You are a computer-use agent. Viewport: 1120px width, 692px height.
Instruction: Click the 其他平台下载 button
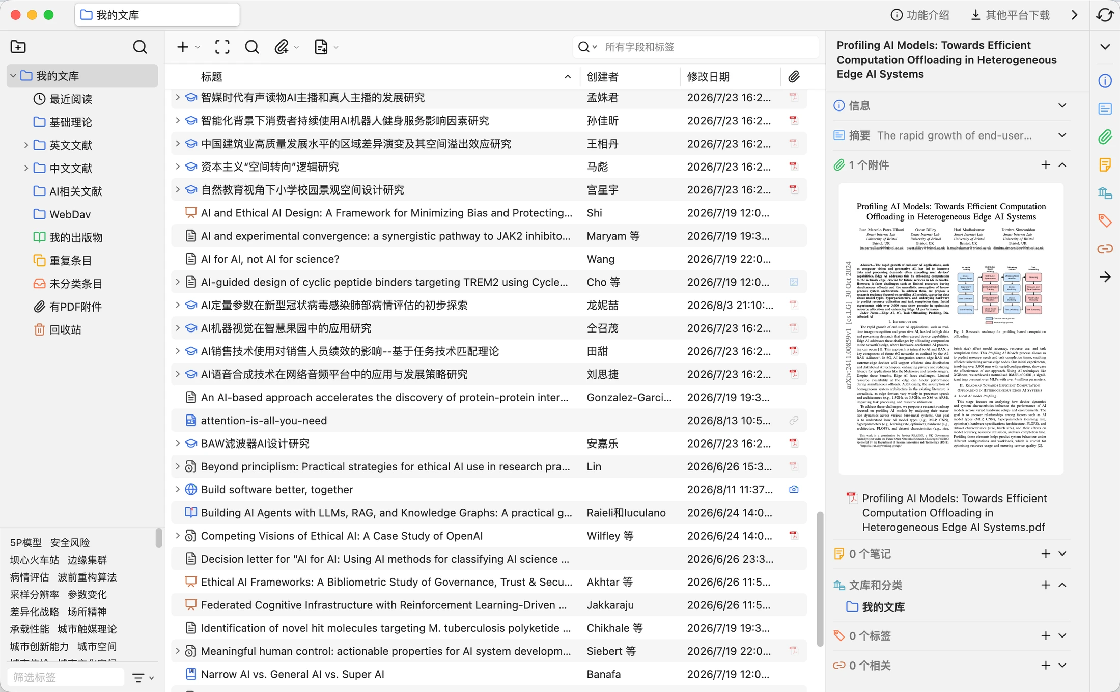[1010, 15]
